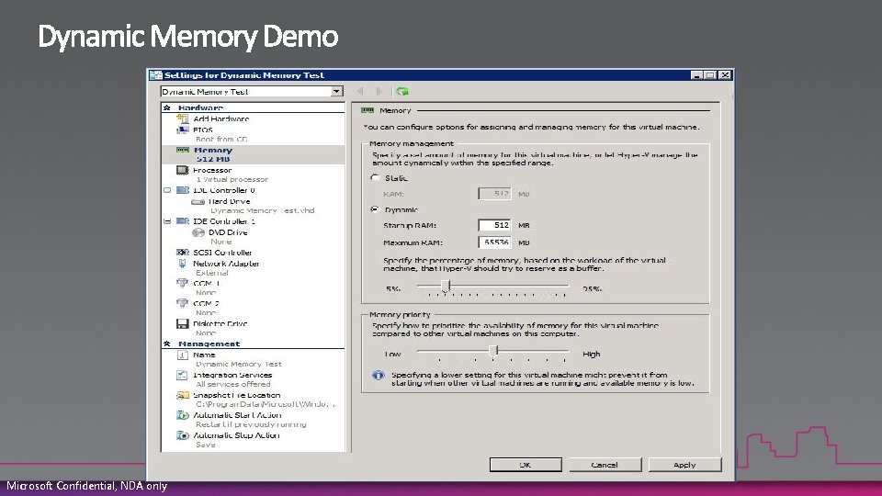The image size is (882, 496).
Task: Click the IDE Controller 1 icon
Action: coord(182,221)
